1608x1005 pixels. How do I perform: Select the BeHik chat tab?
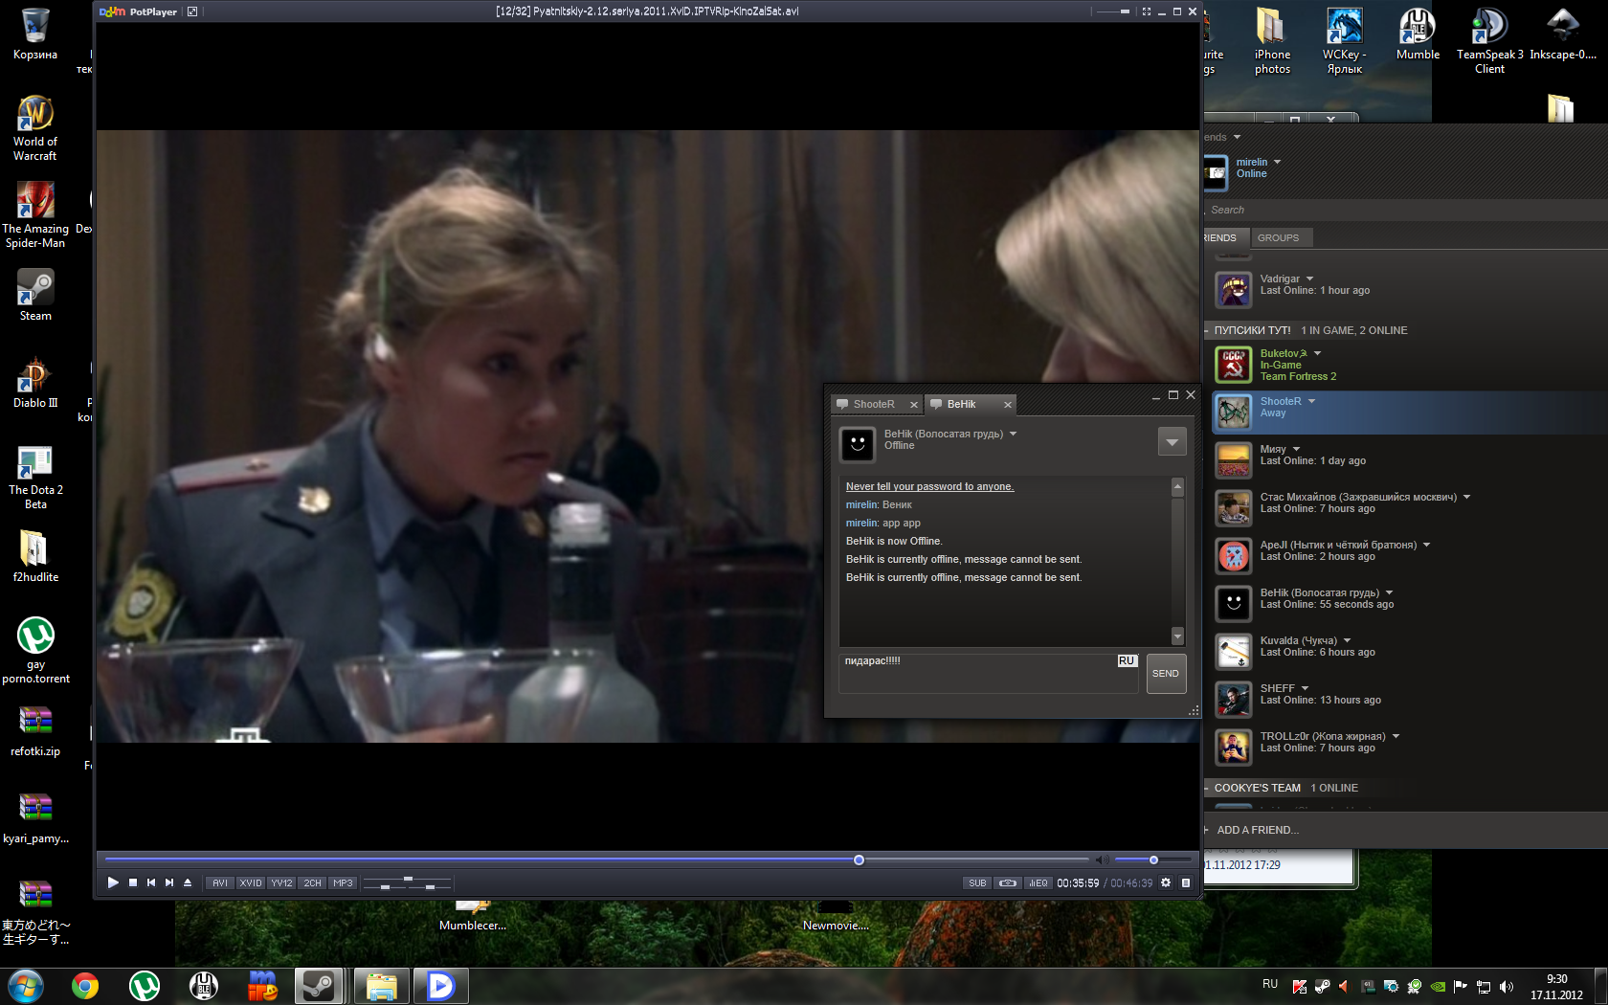click(961, 404)
